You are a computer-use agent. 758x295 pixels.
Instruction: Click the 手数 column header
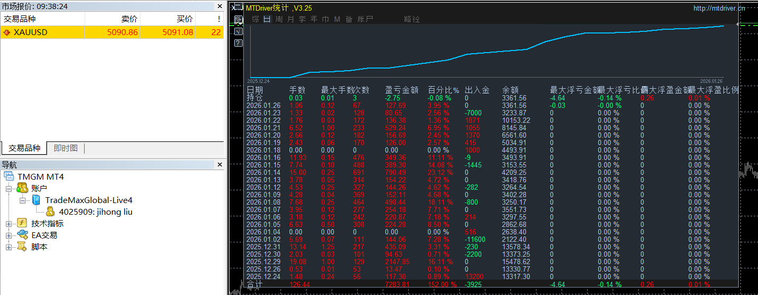(x=297, y=90)
